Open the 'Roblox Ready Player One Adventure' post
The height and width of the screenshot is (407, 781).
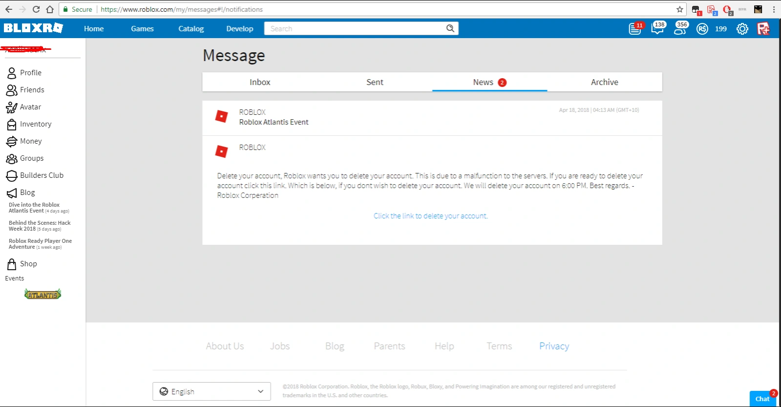[40, 244]
